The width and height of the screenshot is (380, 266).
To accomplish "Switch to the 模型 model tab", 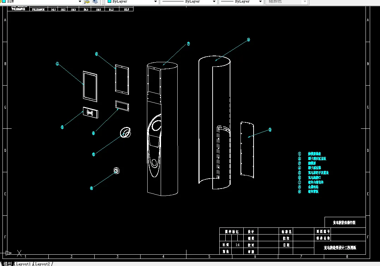I will pos(7,264).
